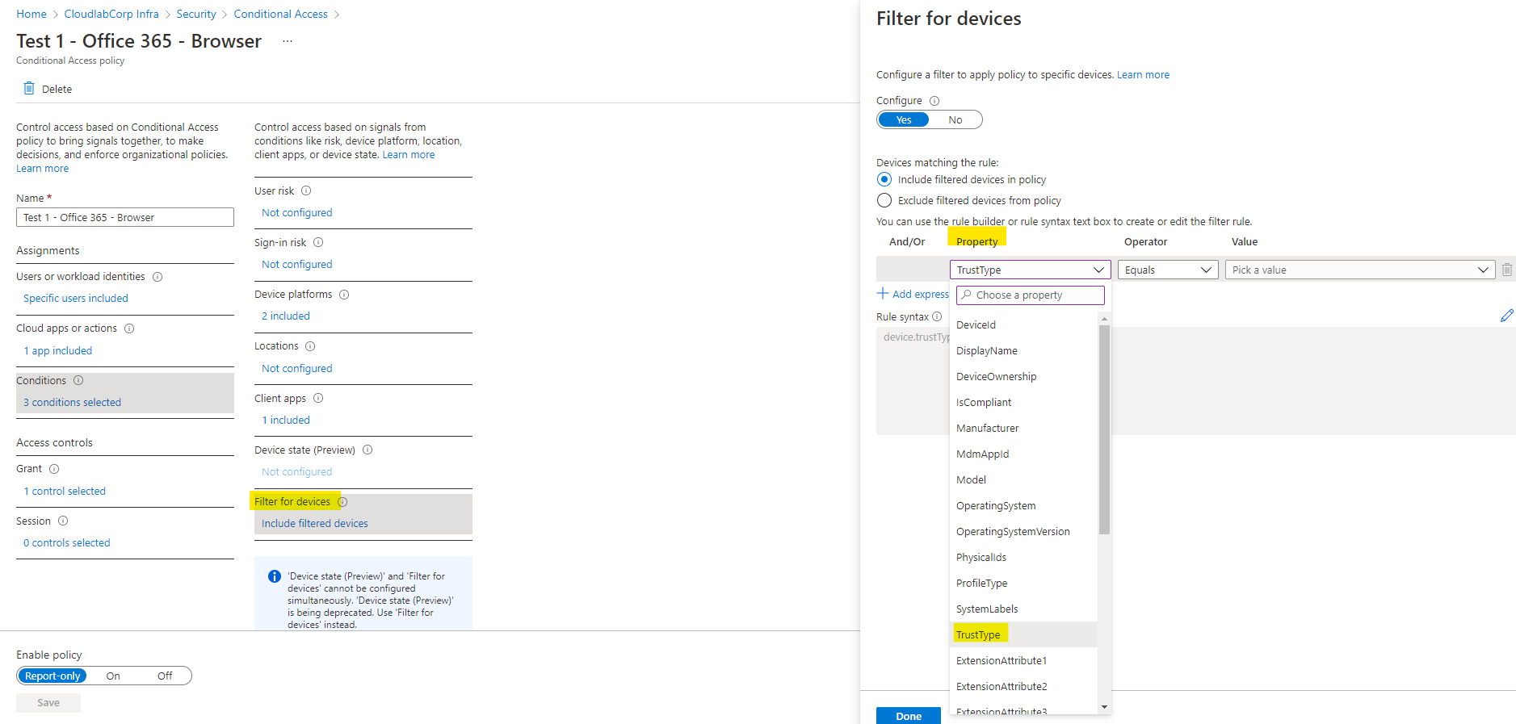Choose ProfileType from property list
The width and height of the screenshot is (1516, 724).
(1023, 583)
